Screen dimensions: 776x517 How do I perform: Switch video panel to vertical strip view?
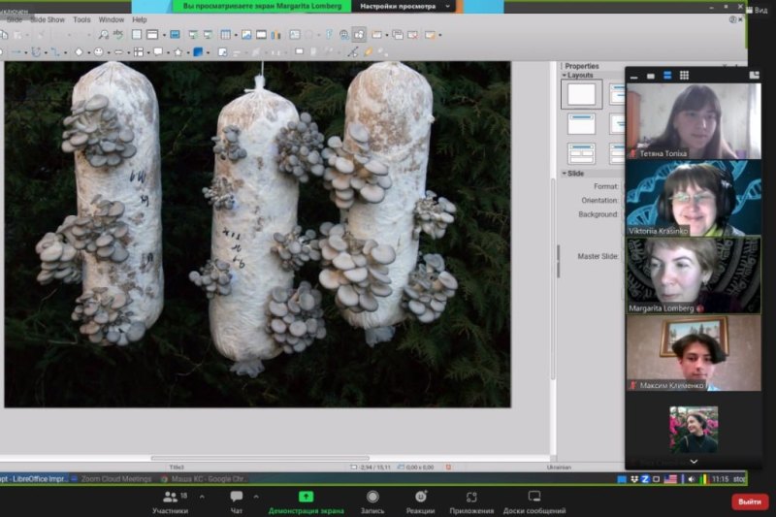click(x=668, y=75)
